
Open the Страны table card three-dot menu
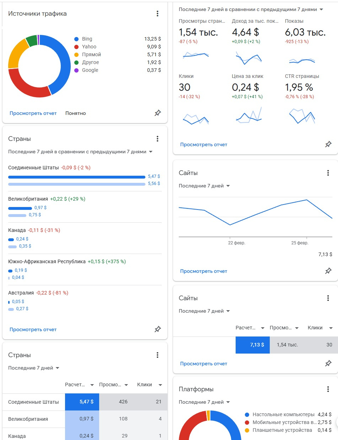[157, 355]
